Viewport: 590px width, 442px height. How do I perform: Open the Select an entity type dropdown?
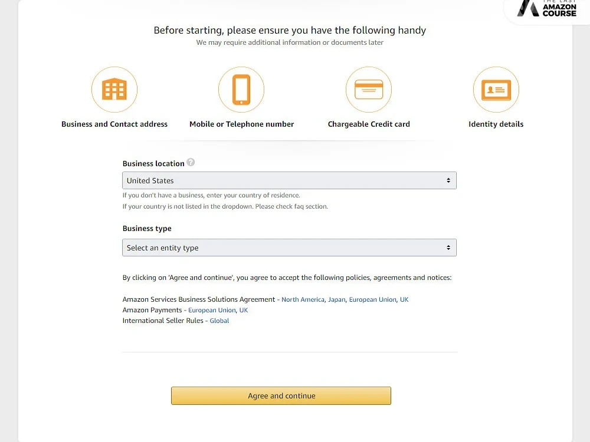coord(289,248)
